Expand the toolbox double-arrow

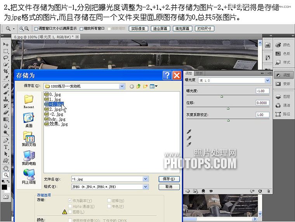click(x=2, y=35)
